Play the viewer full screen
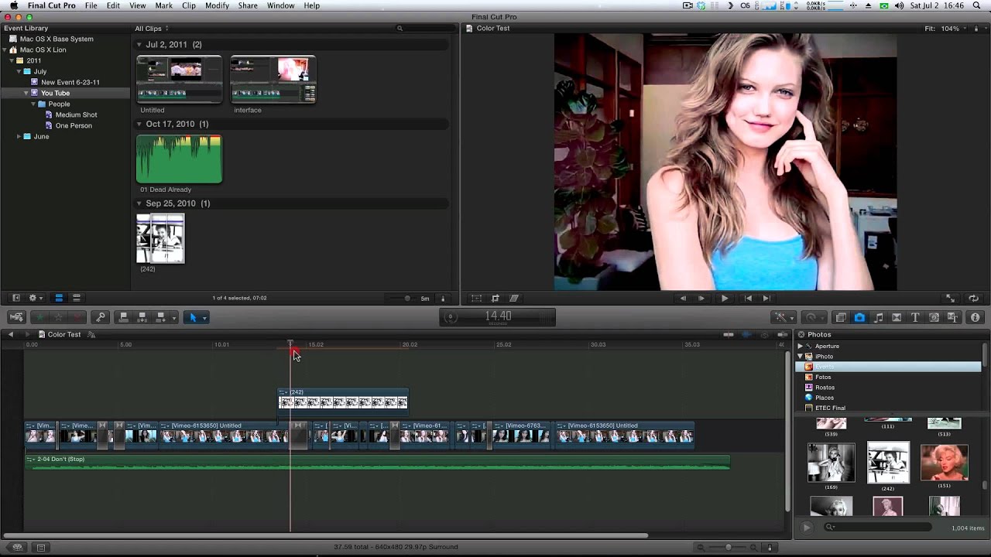 [x=950, y=298]
